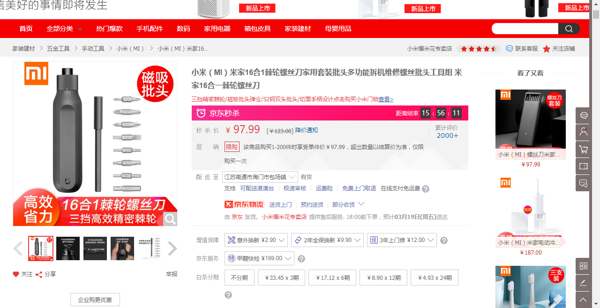This screenshot has height=308, width=600.
Task: Click 查看> link in promo text
Action: pyautogui.click(x=386, y=99)
